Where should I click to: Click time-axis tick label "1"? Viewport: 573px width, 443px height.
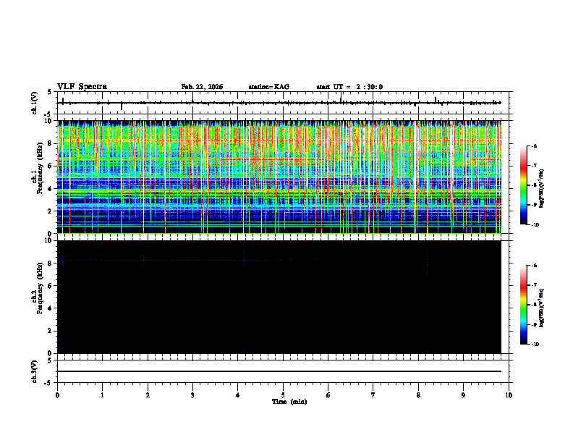click(103, 395)
